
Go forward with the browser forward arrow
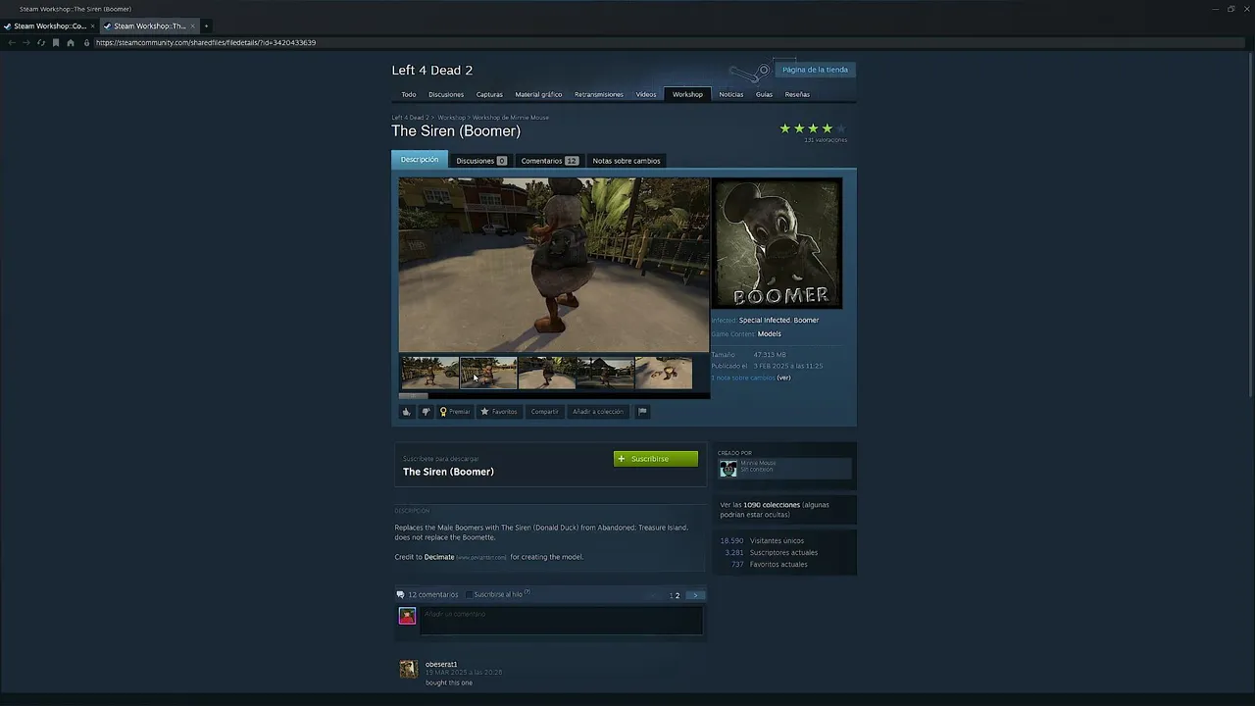pyautogui.click(x=26, y=42)
